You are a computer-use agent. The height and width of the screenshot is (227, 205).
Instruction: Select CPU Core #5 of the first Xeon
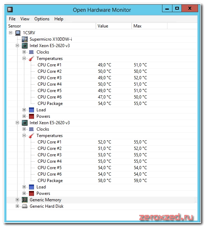tap(50, 91)
